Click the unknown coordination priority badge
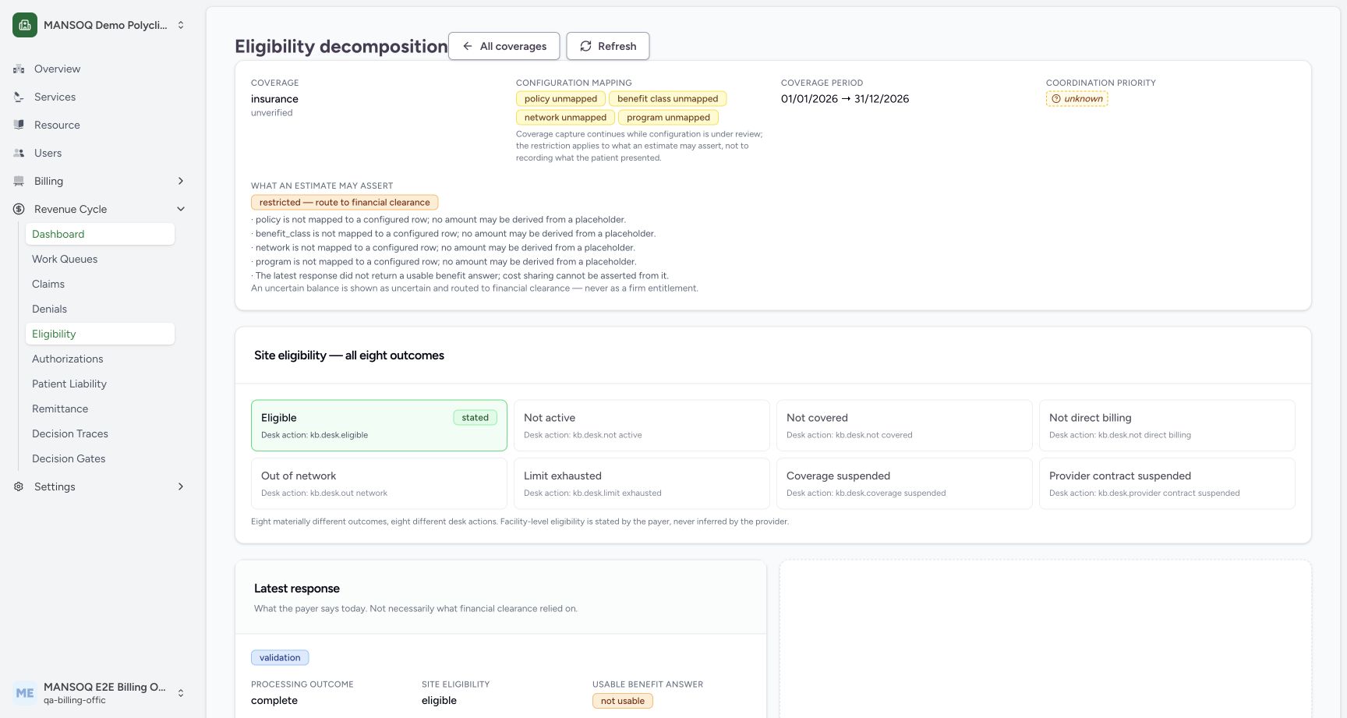The height and width of the screenshot is (718, 1347). 1077,99
